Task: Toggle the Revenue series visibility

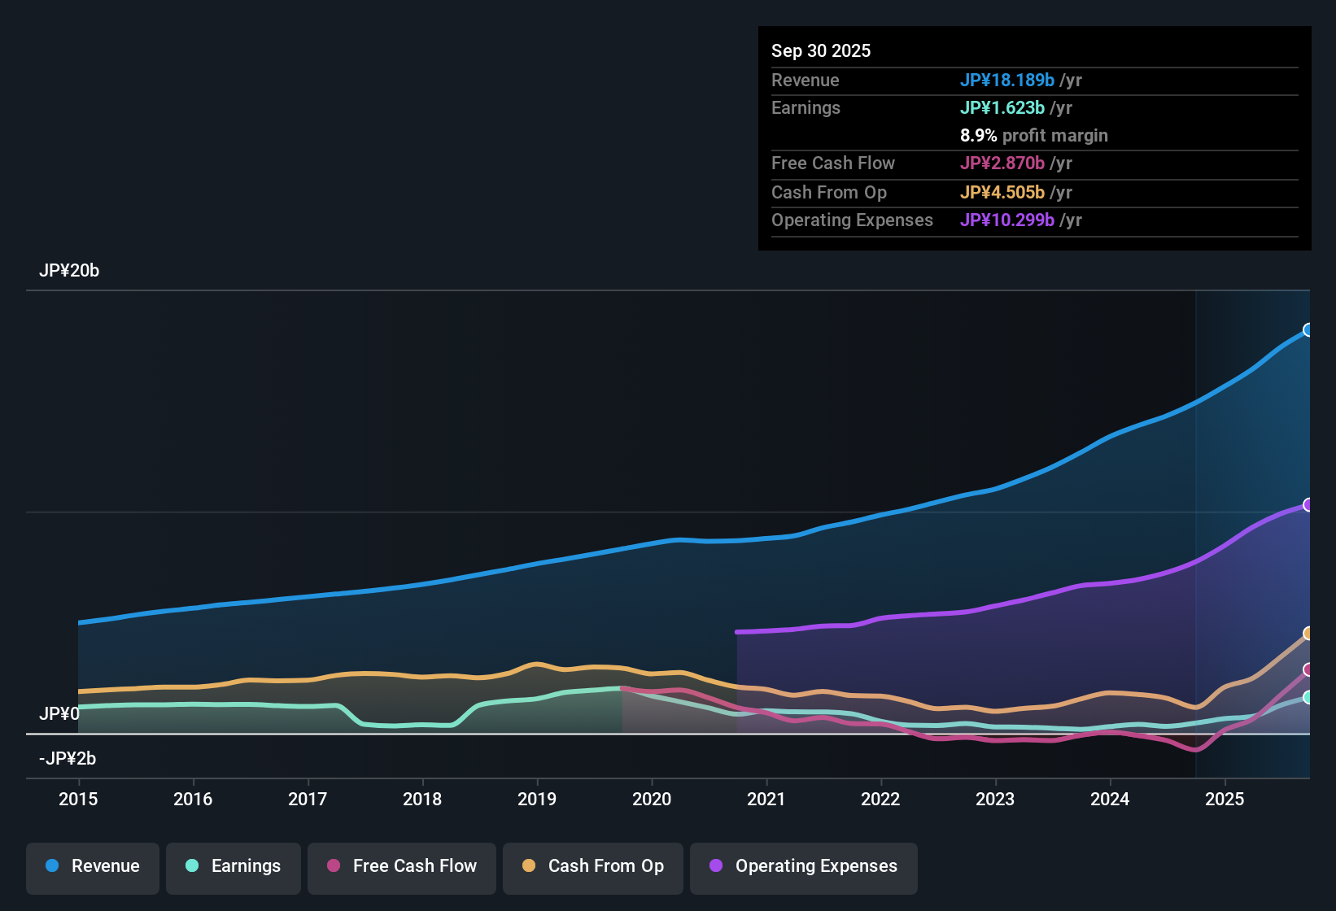Action: point(92,866)
